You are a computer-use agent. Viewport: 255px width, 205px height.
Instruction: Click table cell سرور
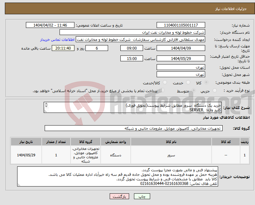171,155
